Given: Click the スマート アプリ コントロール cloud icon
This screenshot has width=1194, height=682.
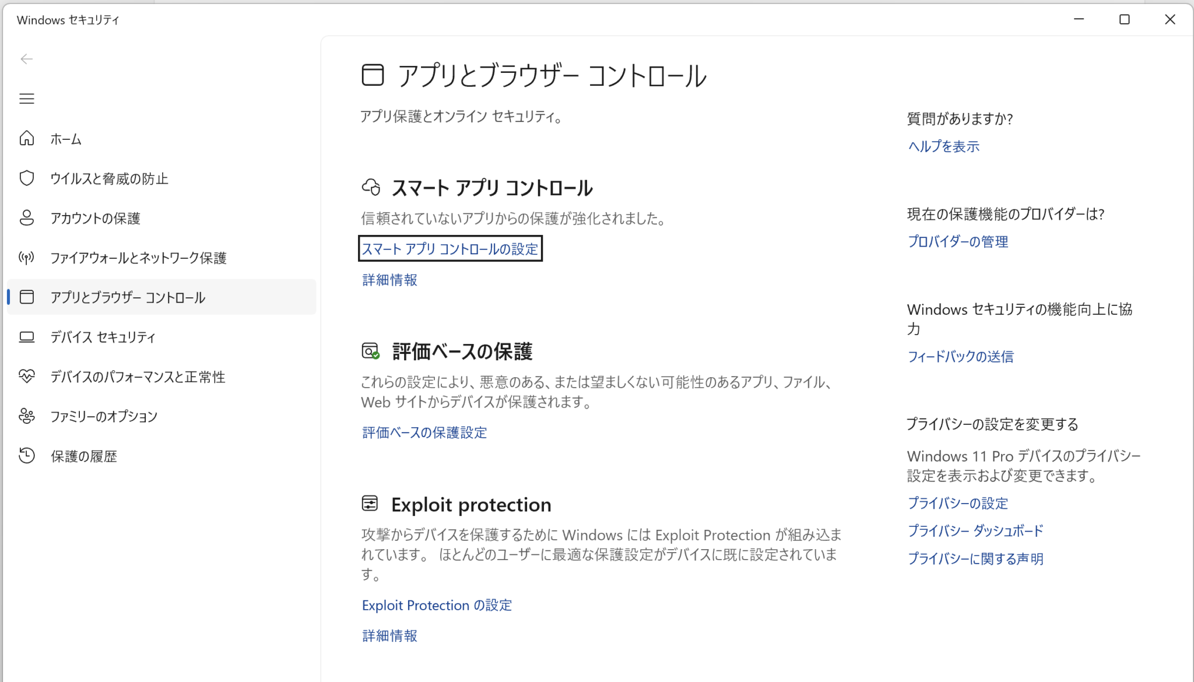Looking at the screenshot, I should coord(371,187).
